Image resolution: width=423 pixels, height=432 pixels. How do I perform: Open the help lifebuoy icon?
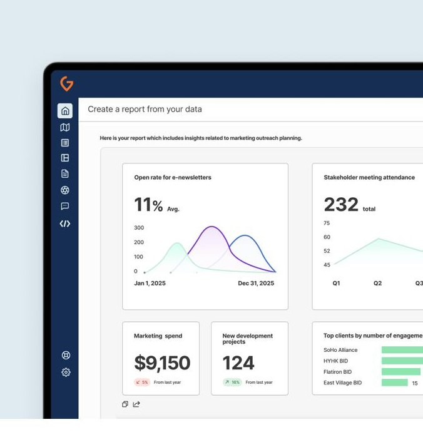pos(66,355)
